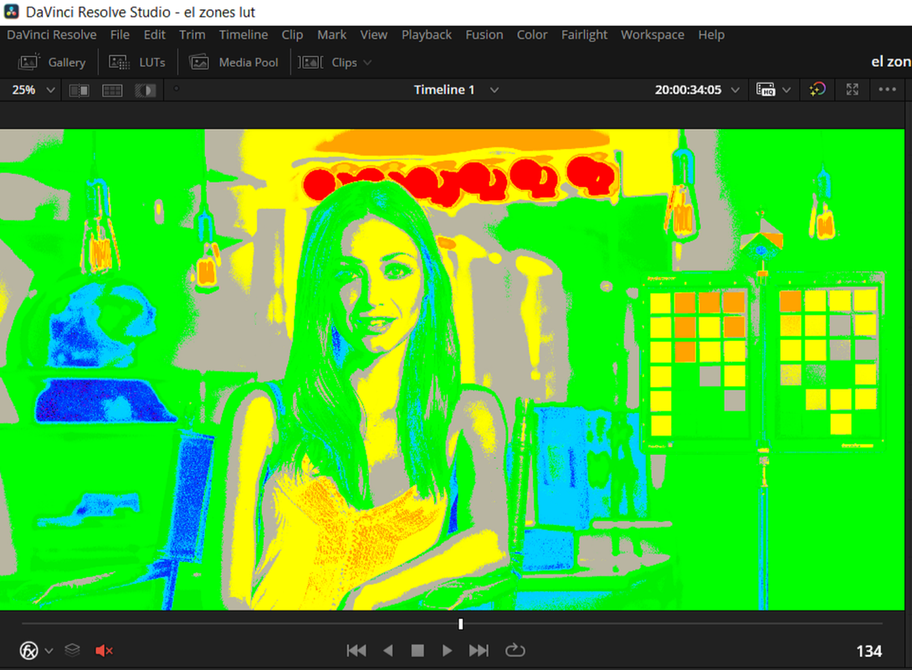Switch to enhanced viewer fullscreen icon
Image resolution: width=912 pixels, height=670 pixels.
click(852, 89)
